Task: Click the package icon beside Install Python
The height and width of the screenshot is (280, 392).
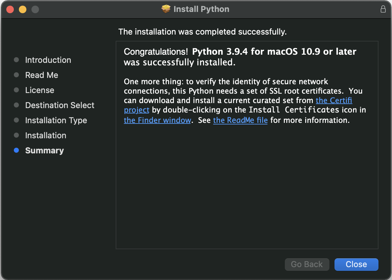Action: click(166, 9)
